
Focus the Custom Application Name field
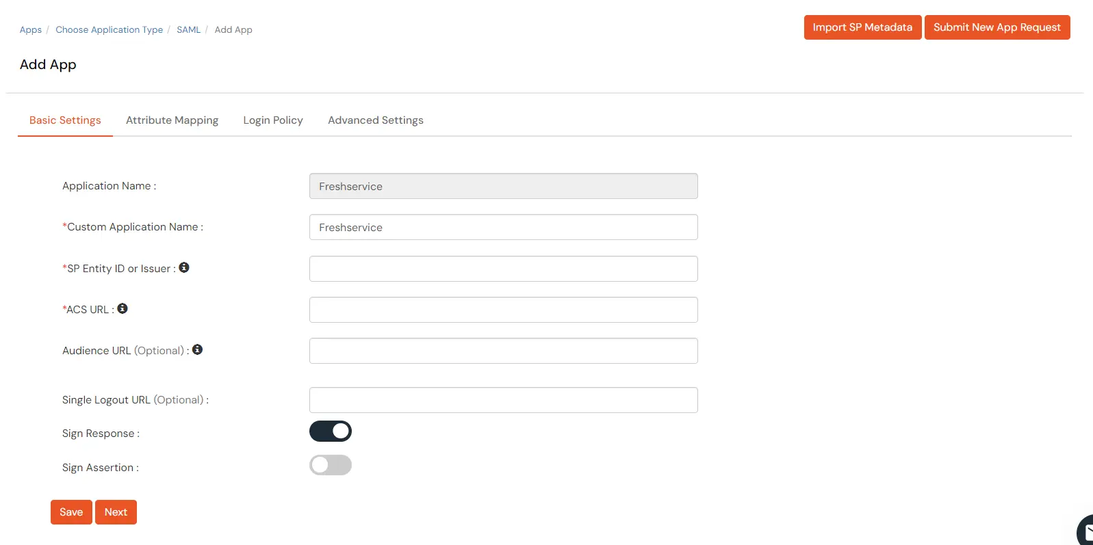tap(504, 227)
